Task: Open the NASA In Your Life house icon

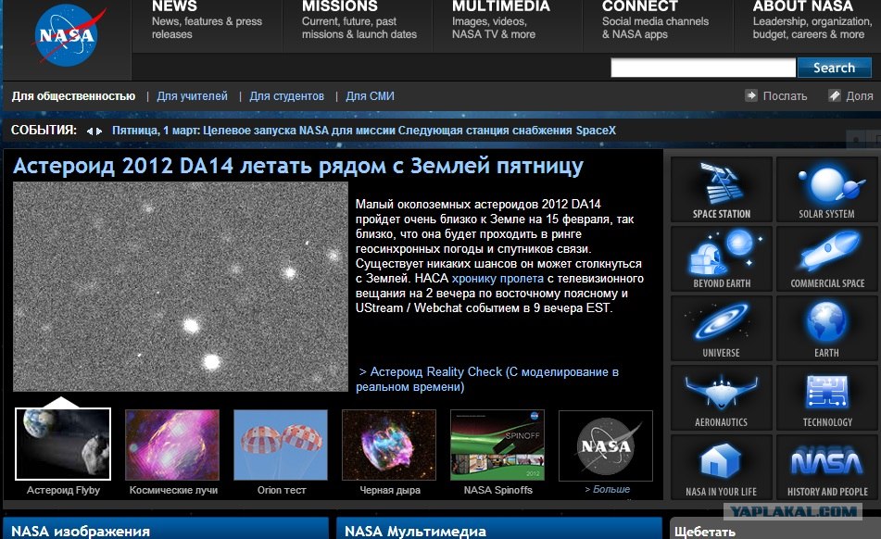Action: tap(722, 467)
